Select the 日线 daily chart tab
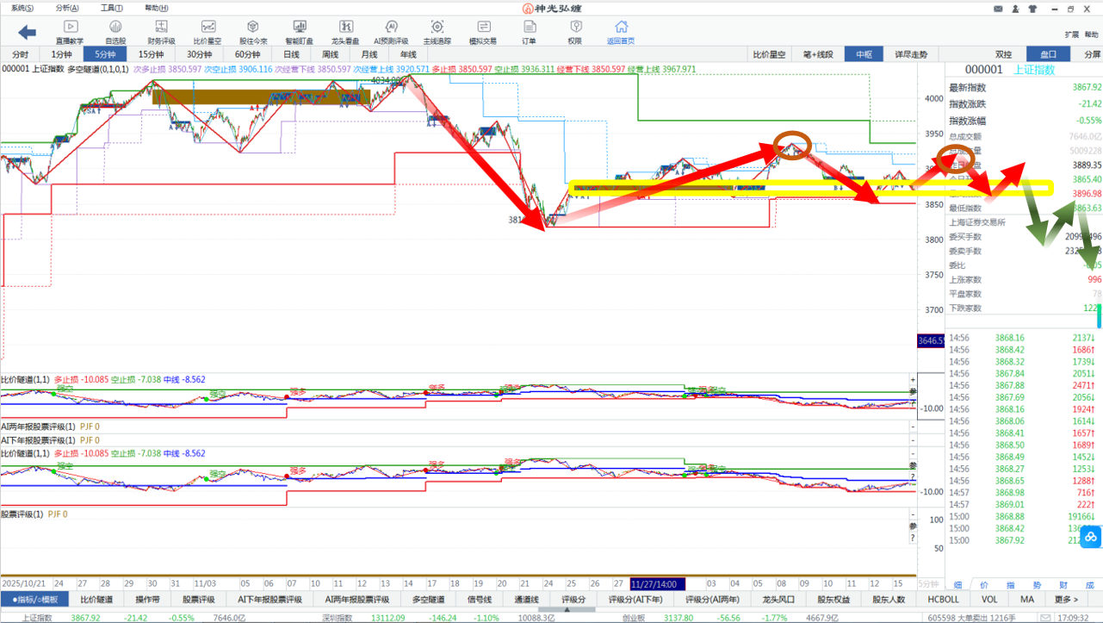The width and height of the screenshot is (1103, 623). click(292, 54)
